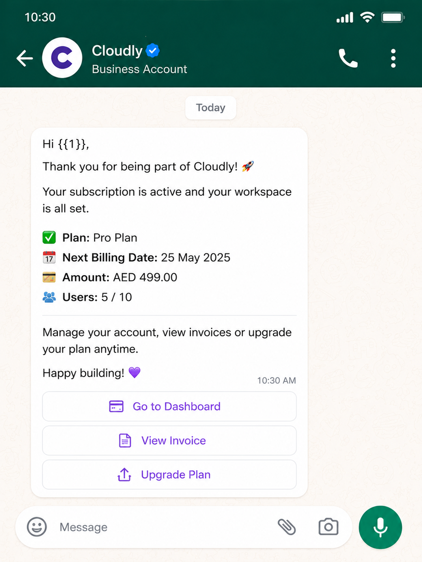
Task: Start a voice call with Cloudly
Action: pos(348,58)
